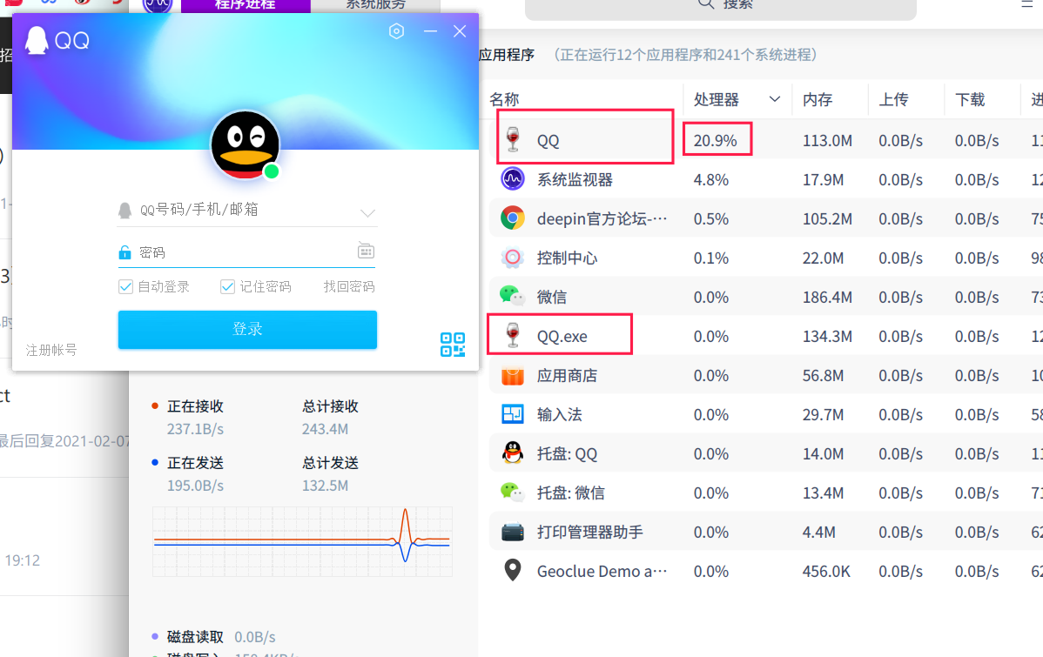Open QQ login settings hexagon icon
Screen dimensions: 1043x657
pyautogui.click(x=396, y=31)
